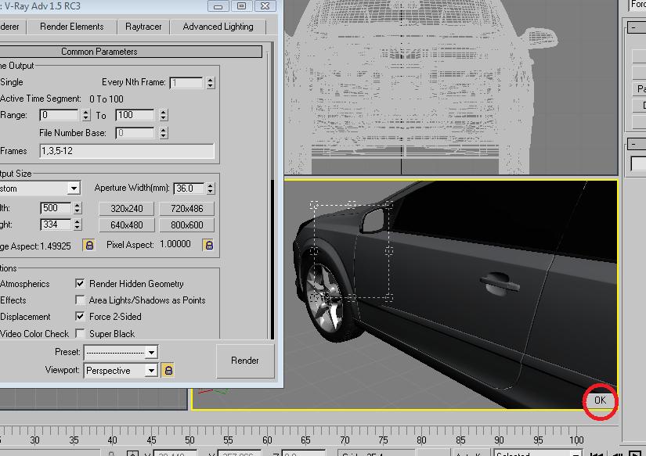The image size is (646, 456).
Task: Open the output size Custom dropdown
Action: pos(74,189)
